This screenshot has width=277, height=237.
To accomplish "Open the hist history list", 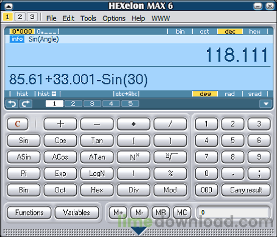I will pyautogui.click(x=22, y=94).
